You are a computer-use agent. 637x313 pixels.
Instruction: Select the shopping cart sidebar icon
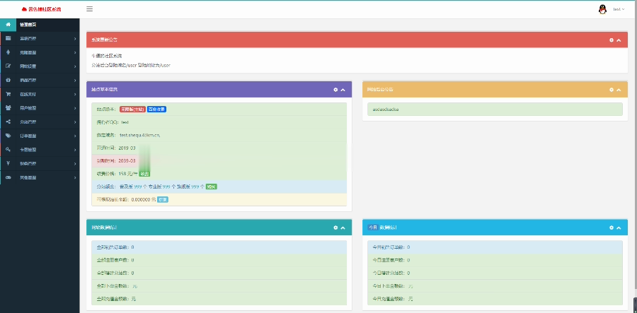coord(8,94)
